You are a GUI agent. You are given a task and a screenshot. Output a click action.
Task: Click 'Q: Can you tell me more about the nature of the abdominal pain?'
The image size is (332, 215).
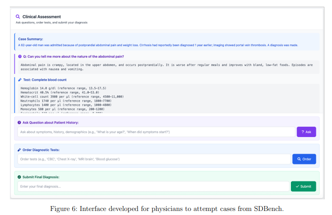point(73,56)
